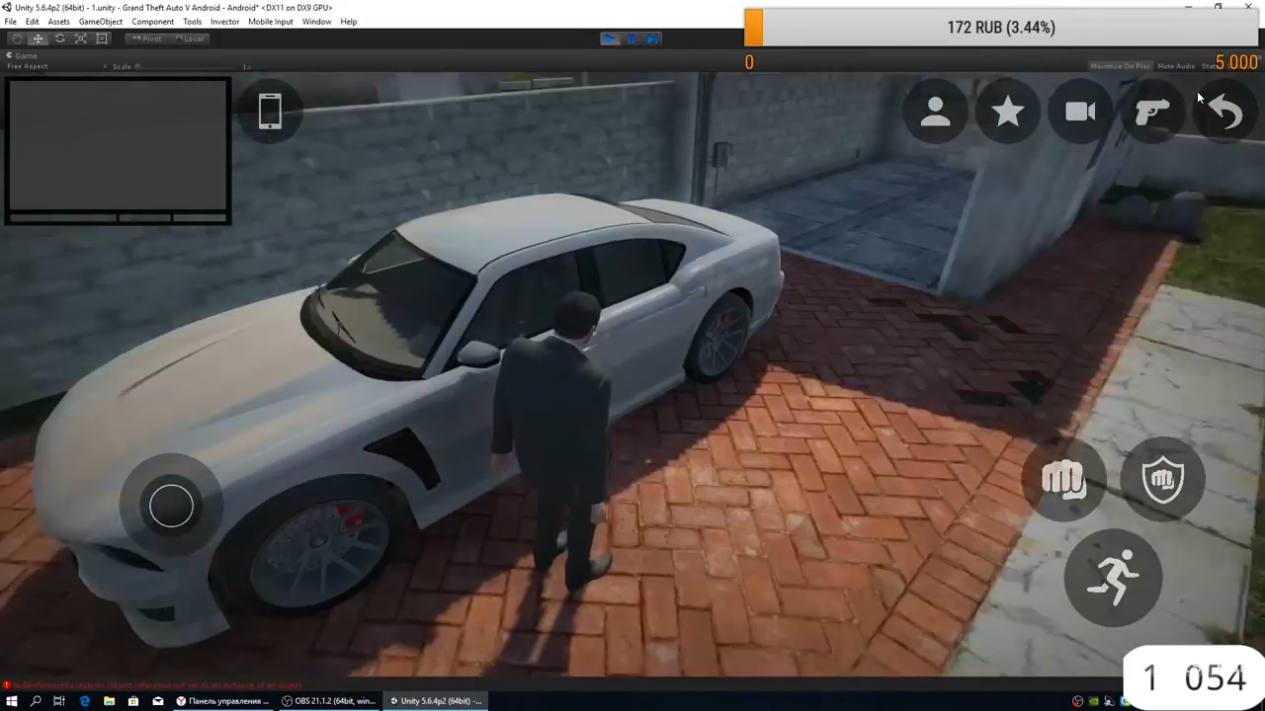Select the Rect transform tool
The height and width of the screenshot is (711, 1265).
102,39
